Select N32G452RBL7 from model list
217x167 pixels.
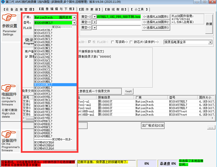tap(55, 36)
